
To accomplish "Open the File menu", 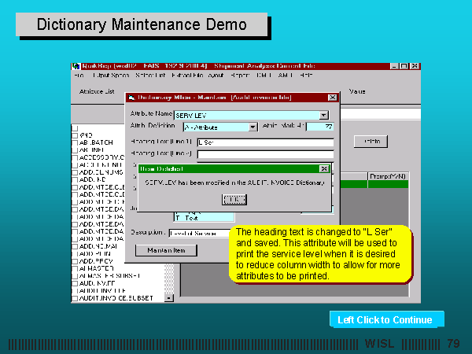I will (79, 76).
